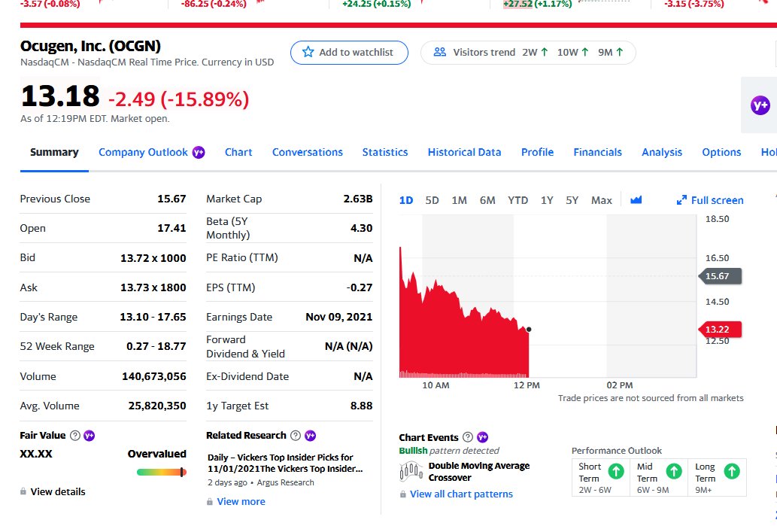This screenshot has width=777, height=526.
Task: Select the 1M chart range
Action: [x=460, y=200]
